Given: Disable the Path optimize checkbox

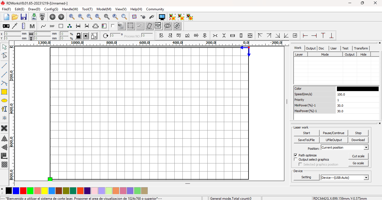Looking at the screenshot, I should (x=296, y=155).
